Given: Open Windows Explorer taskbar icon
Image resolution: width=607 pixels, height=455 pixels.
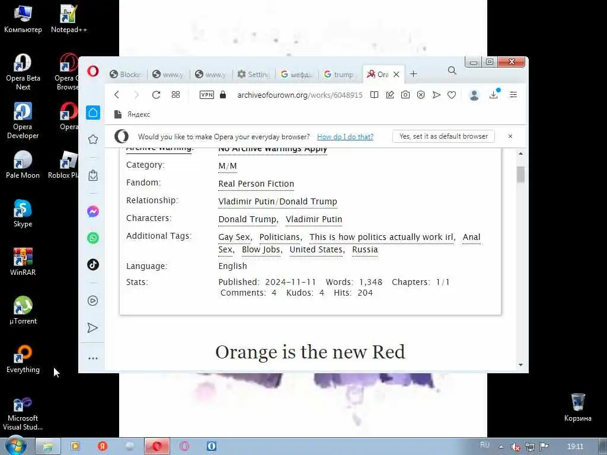Looking at the screenshot, I should click(48, 447).
